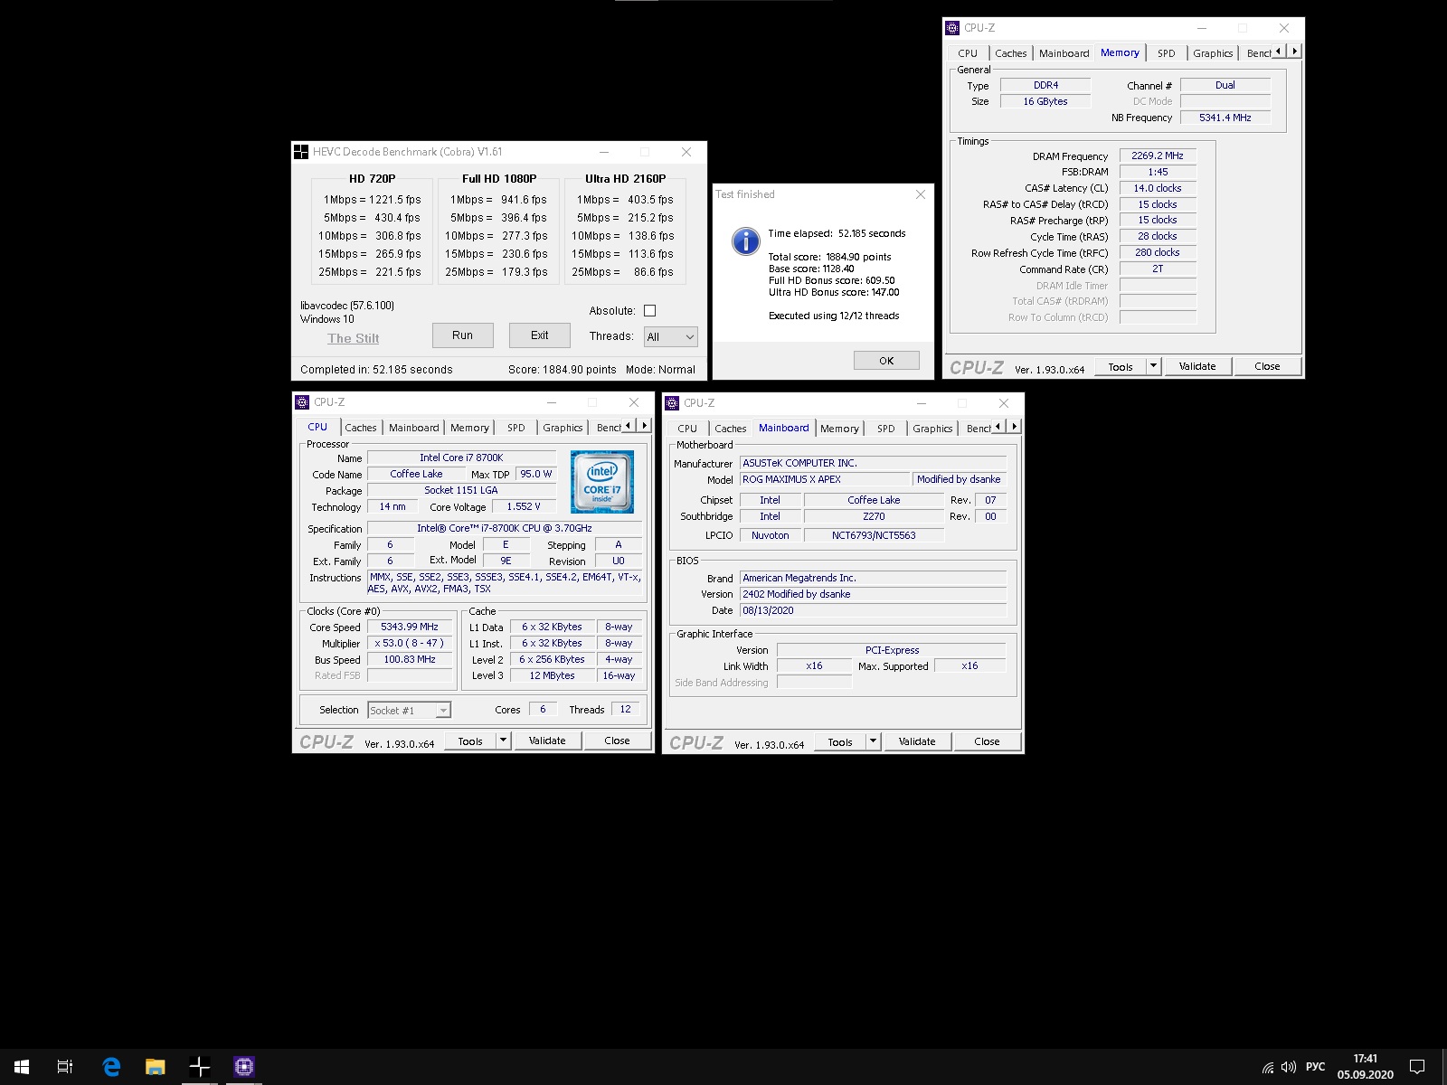Image resolution: width=1447 pixels, height=1085 pixels.
Task: Validate in CPU-Z Mainboard window
Action: [917, 741]
